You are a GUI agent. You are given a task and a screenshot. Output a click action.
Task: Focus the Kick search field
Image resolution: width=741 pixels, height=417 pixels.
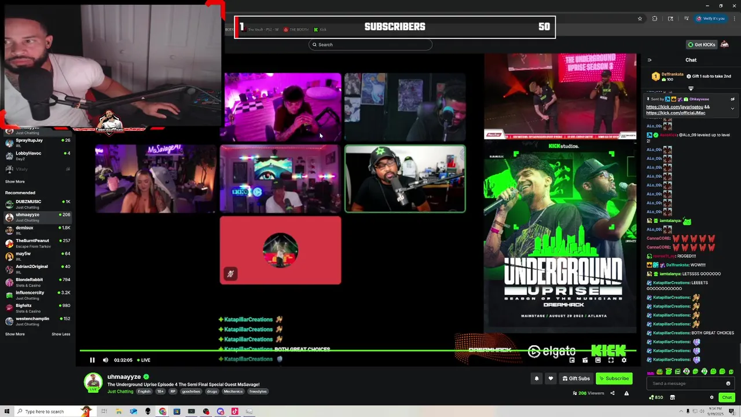(x=370, y=45)
